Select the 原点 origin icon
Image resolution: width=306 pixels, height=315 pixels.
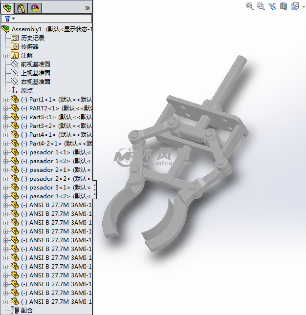[x=15, y=90]
